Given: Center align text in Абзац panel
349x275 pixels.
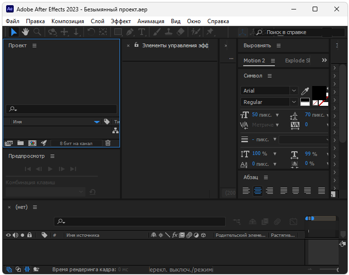Looking at the screenshot, I should coord(258,191).
